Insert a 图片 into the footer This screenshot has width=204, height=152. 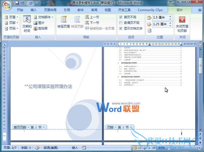click(39, 23)
